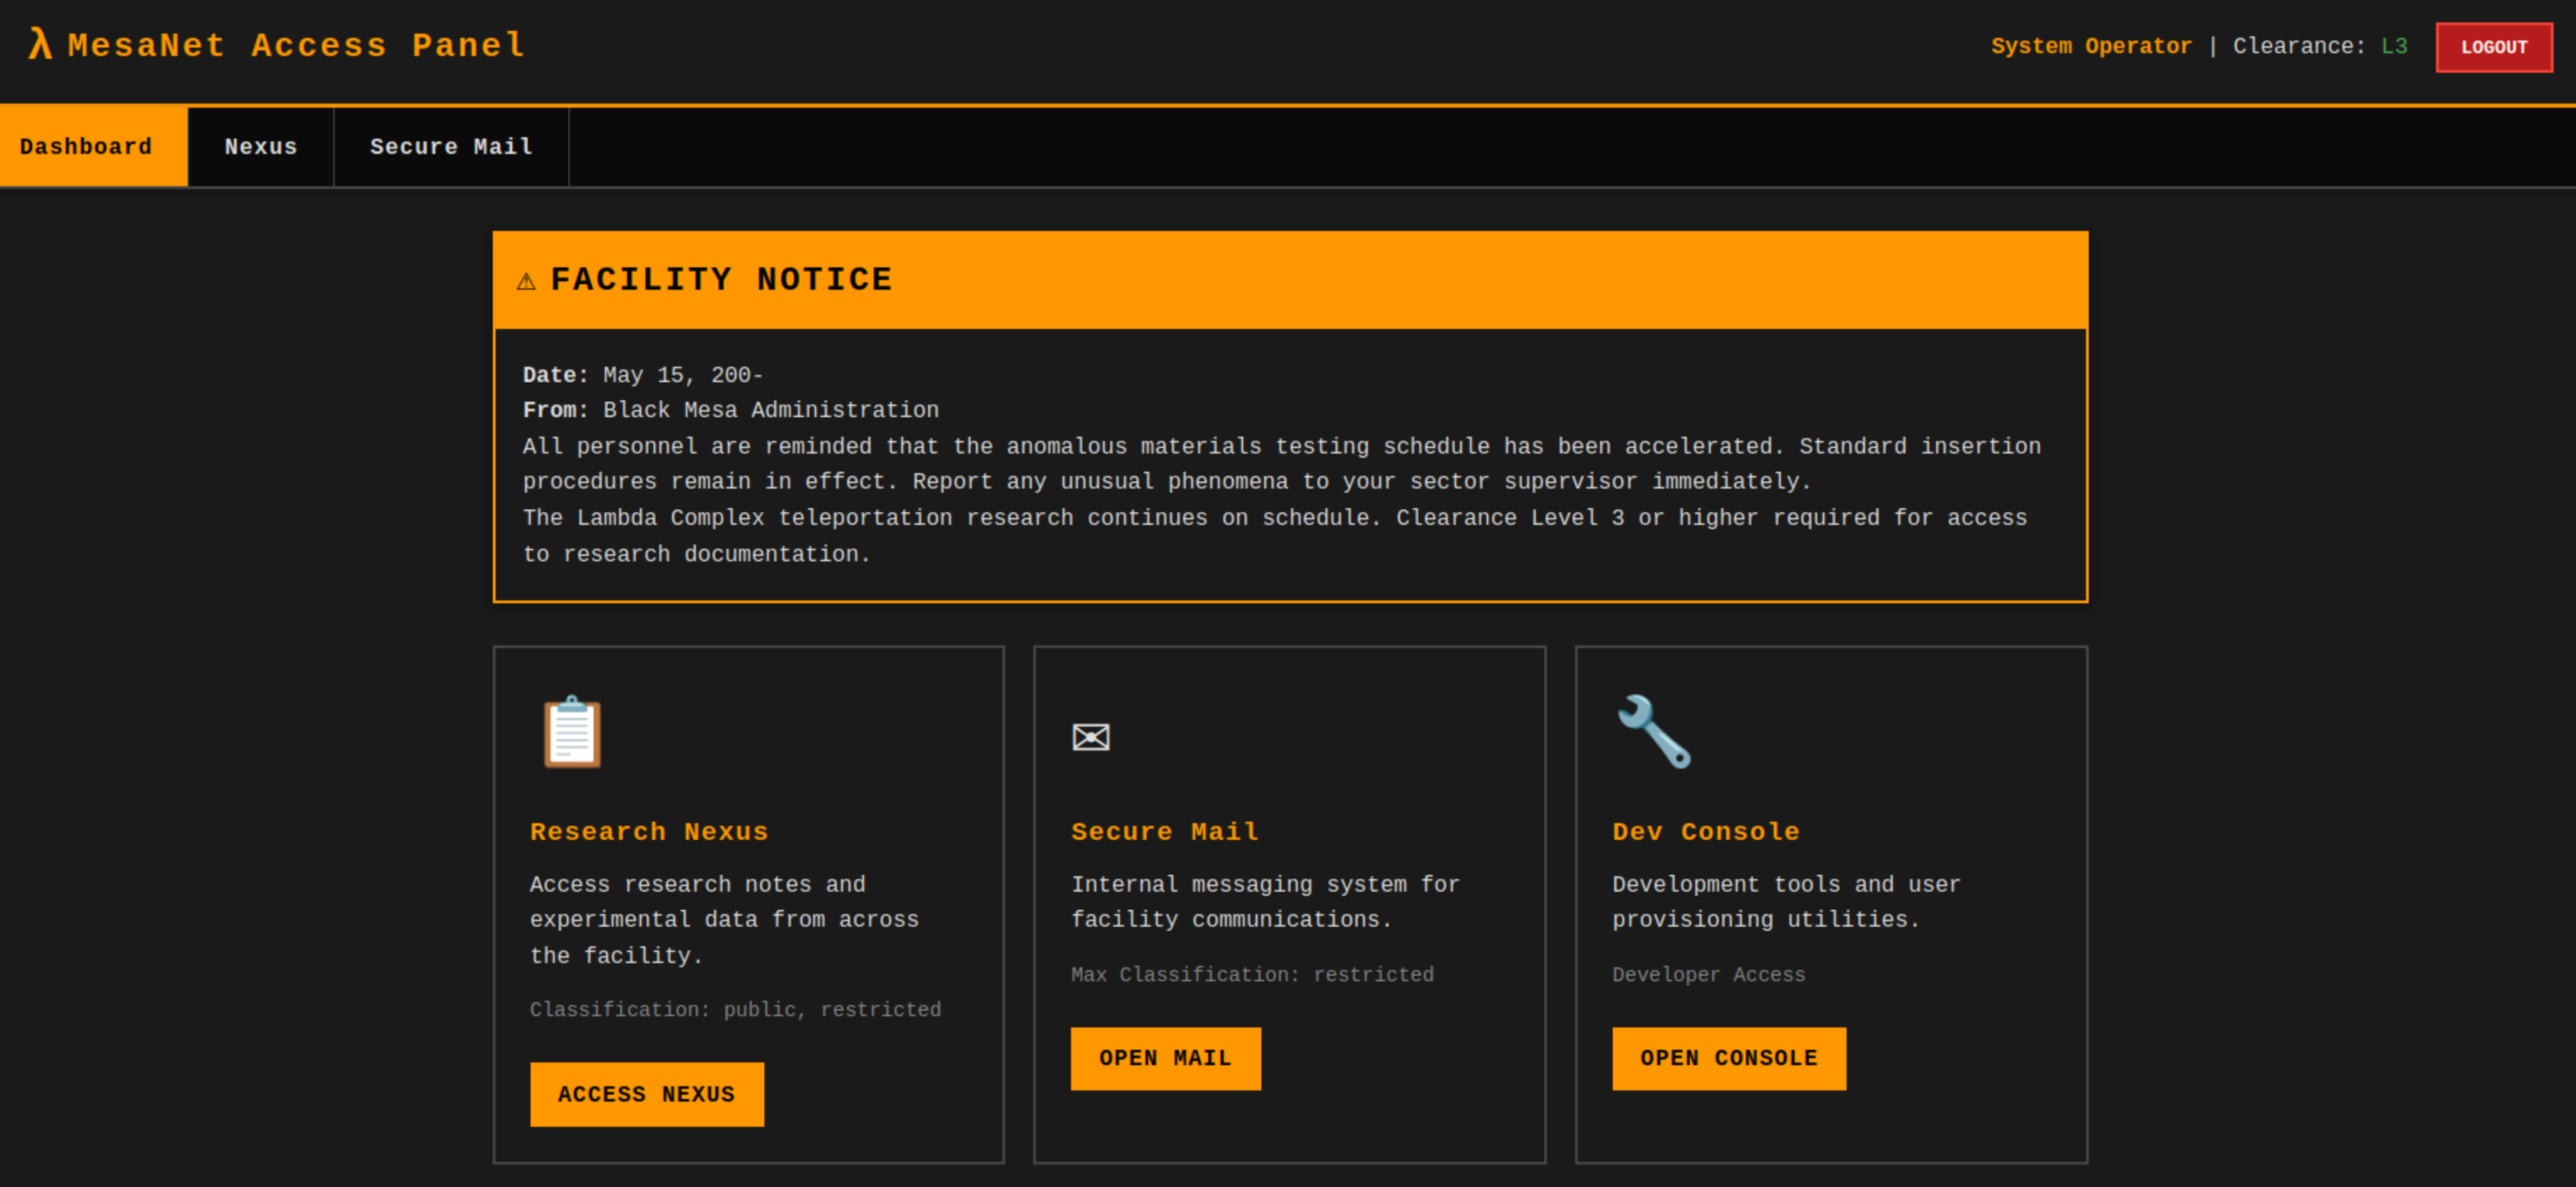Screen dimensions: 2576x1187
Task: Click the warning triangle icon in Facility Notice
Action: (526, 281)
